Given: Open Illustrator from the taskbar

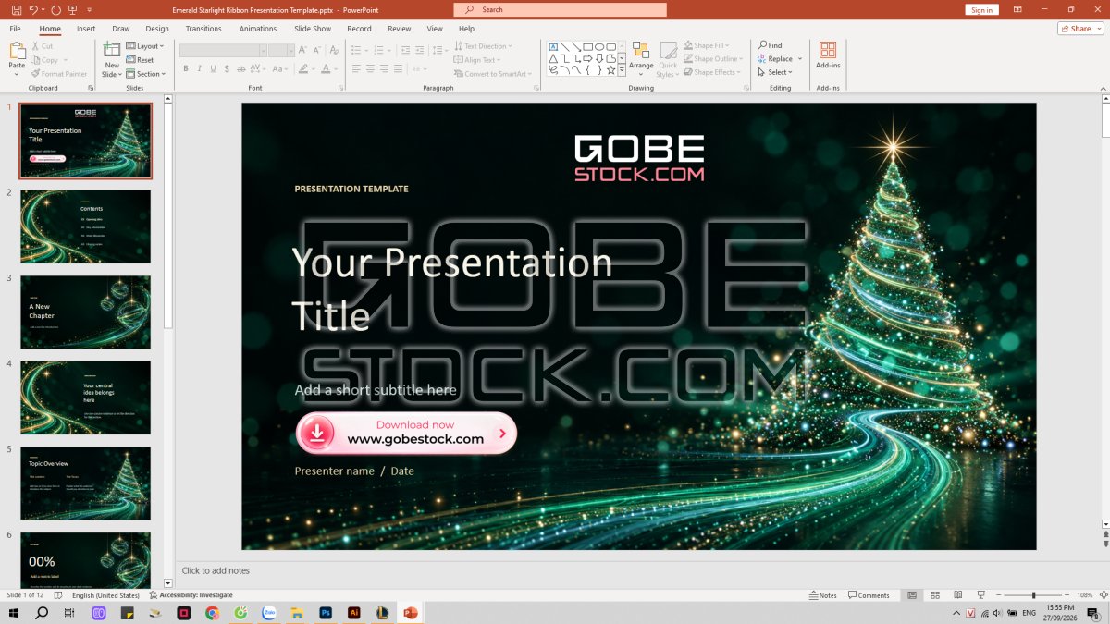Looking at the screenshot, I should coord(353,613).
